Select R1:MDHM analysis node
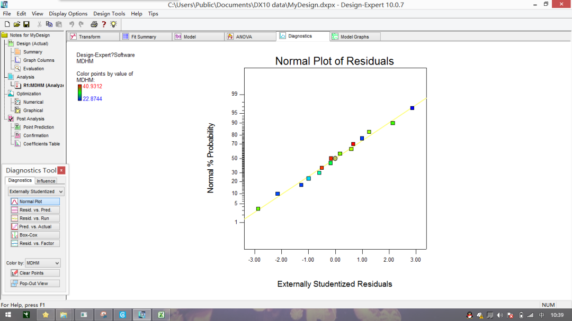 coord(43,86)
